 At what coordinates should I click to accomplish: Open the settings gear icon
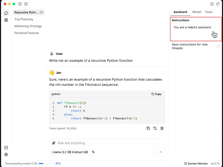click(6, 155)
